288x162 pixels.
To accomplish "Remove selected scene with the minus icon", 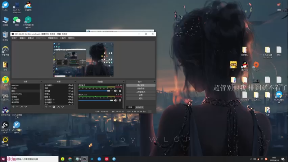I will 17,107.
